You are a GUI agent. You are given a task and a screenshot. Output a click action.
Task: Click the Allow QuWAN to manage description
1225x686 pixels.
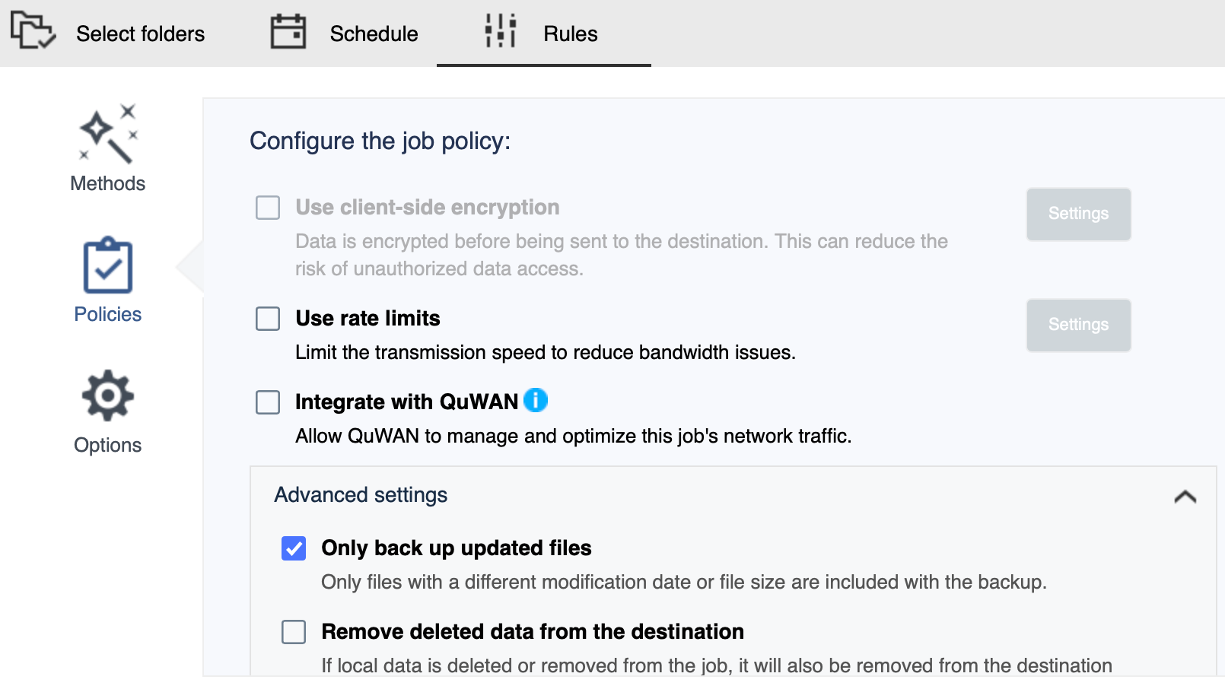tap(573, 437)
